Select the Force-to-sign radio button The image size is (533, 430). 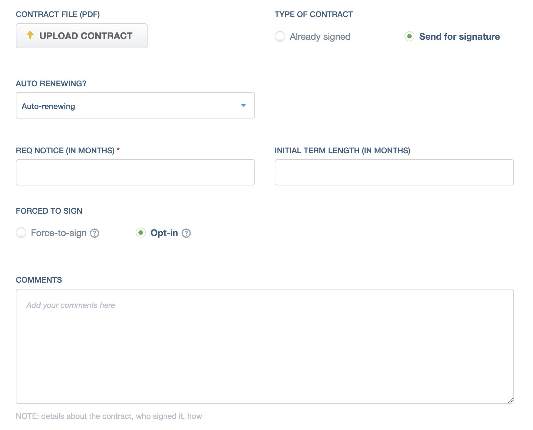point(21,233)
